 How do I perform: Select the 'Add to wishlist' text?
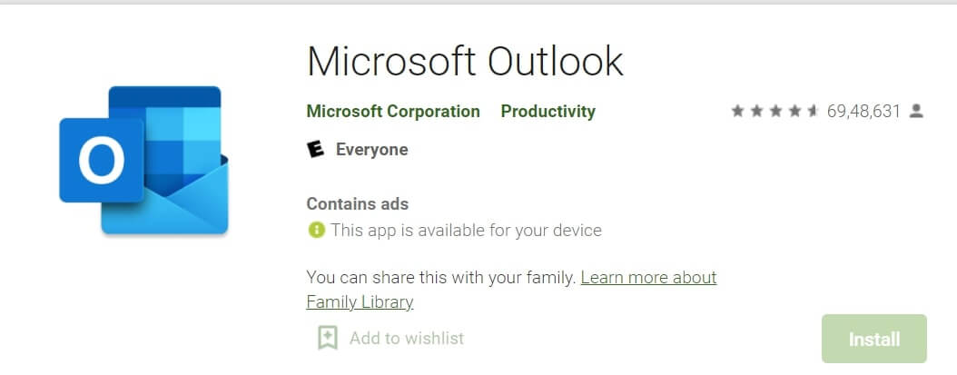(406, 339)
